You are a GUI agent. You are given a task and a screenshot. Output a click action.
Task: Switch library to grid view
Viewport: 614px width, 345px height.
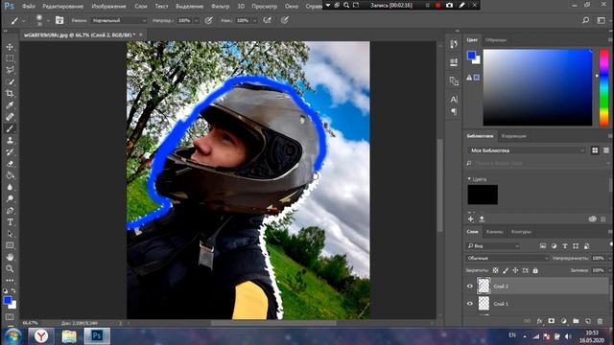click(x=595, y=150)
